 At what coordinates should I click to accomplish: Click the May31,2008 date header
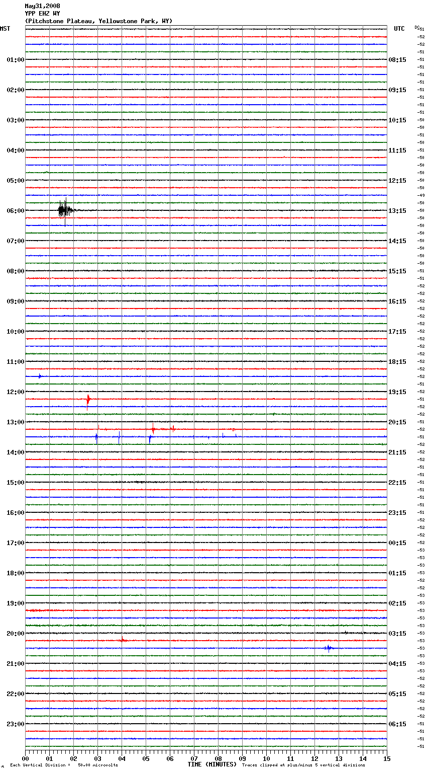pos(42,6)
